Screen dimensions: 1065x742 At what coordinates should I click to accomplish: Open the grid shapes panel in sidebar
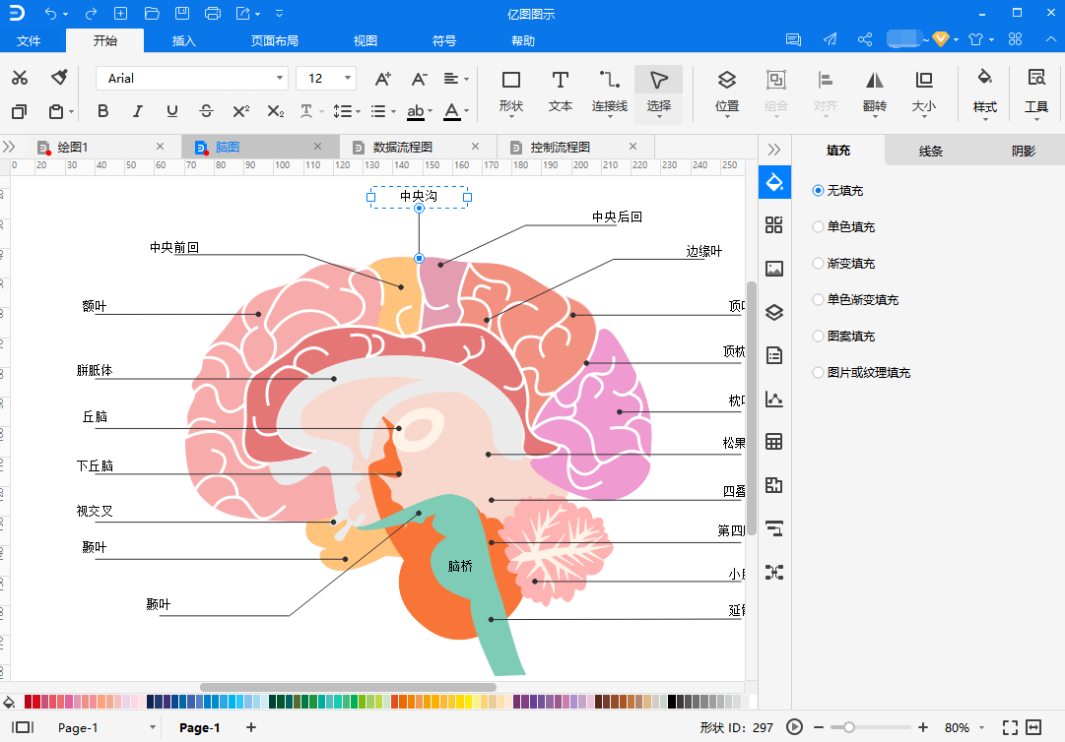tap(774, 225)
